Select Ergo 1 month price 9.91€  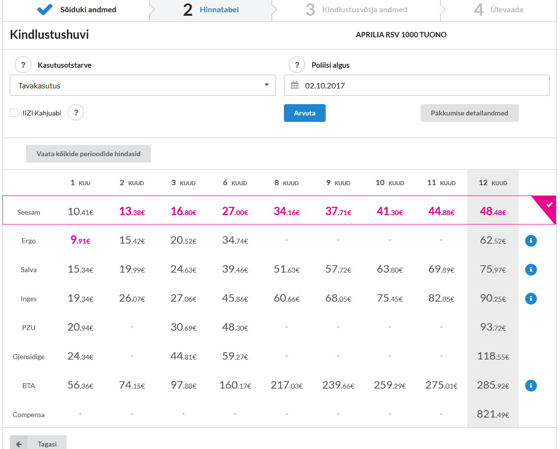pos(80,241)
